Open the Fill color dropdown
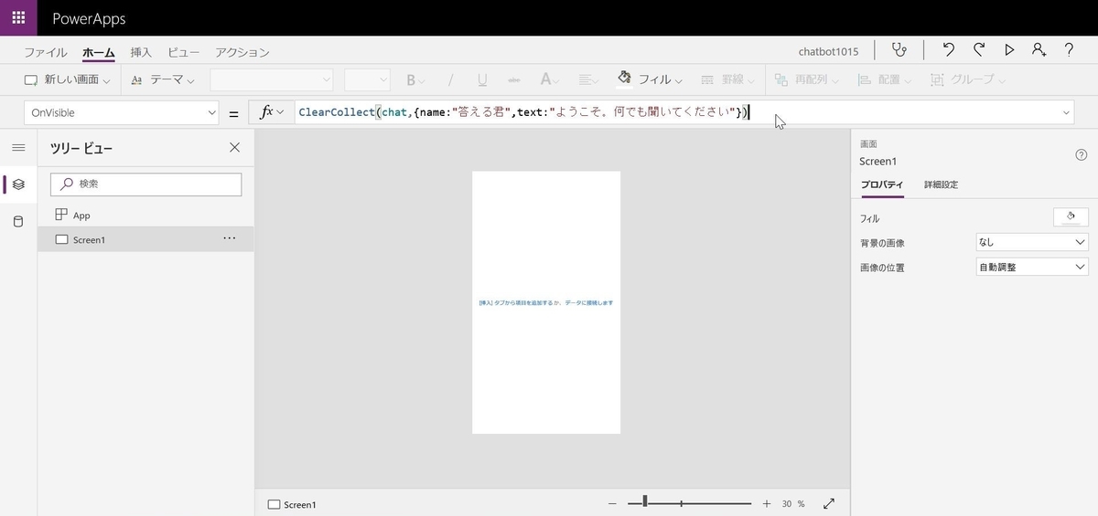 [x=651, y=79]
